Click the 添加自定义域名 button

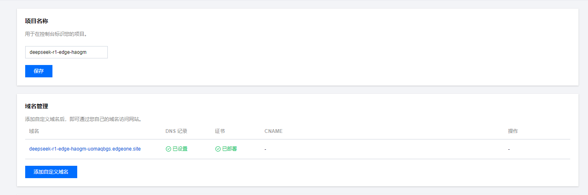click(51, 172)
